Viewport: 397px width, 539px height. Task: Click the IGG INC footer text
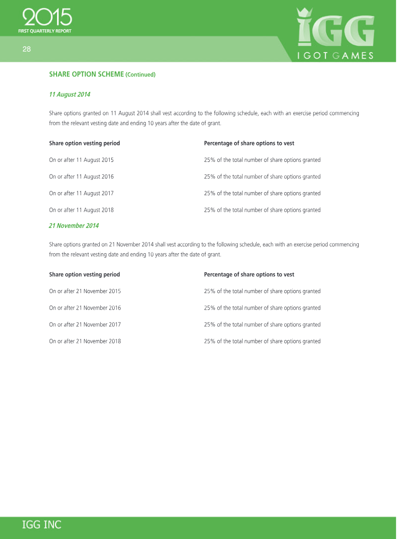42,525
